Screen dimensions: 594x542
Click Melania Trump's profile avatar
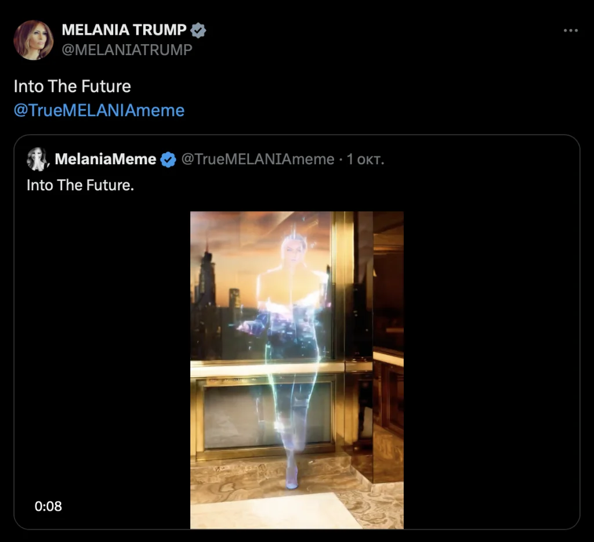(x=34, y=40)
